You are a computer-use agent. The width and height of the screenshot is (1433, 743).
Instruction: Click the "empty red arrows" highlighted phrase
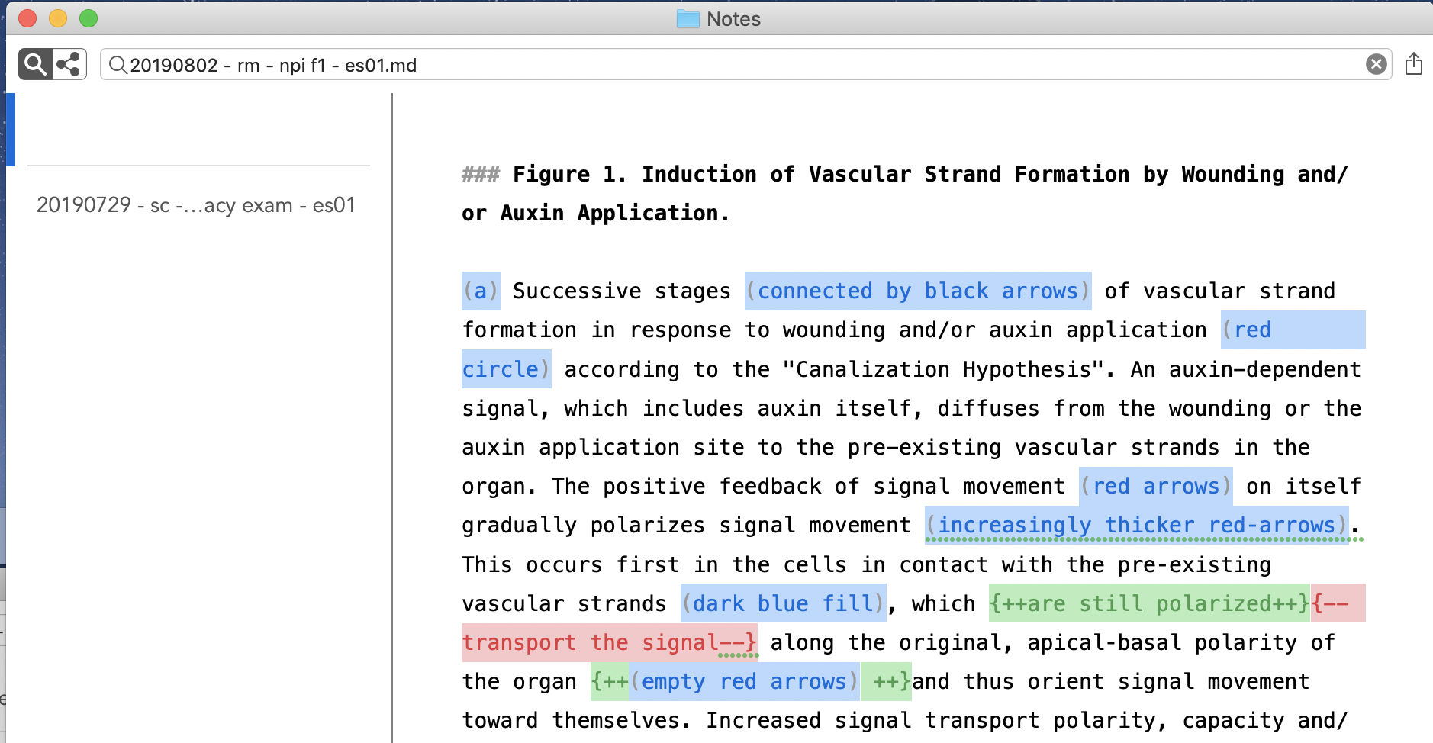[x=744, y=681]
